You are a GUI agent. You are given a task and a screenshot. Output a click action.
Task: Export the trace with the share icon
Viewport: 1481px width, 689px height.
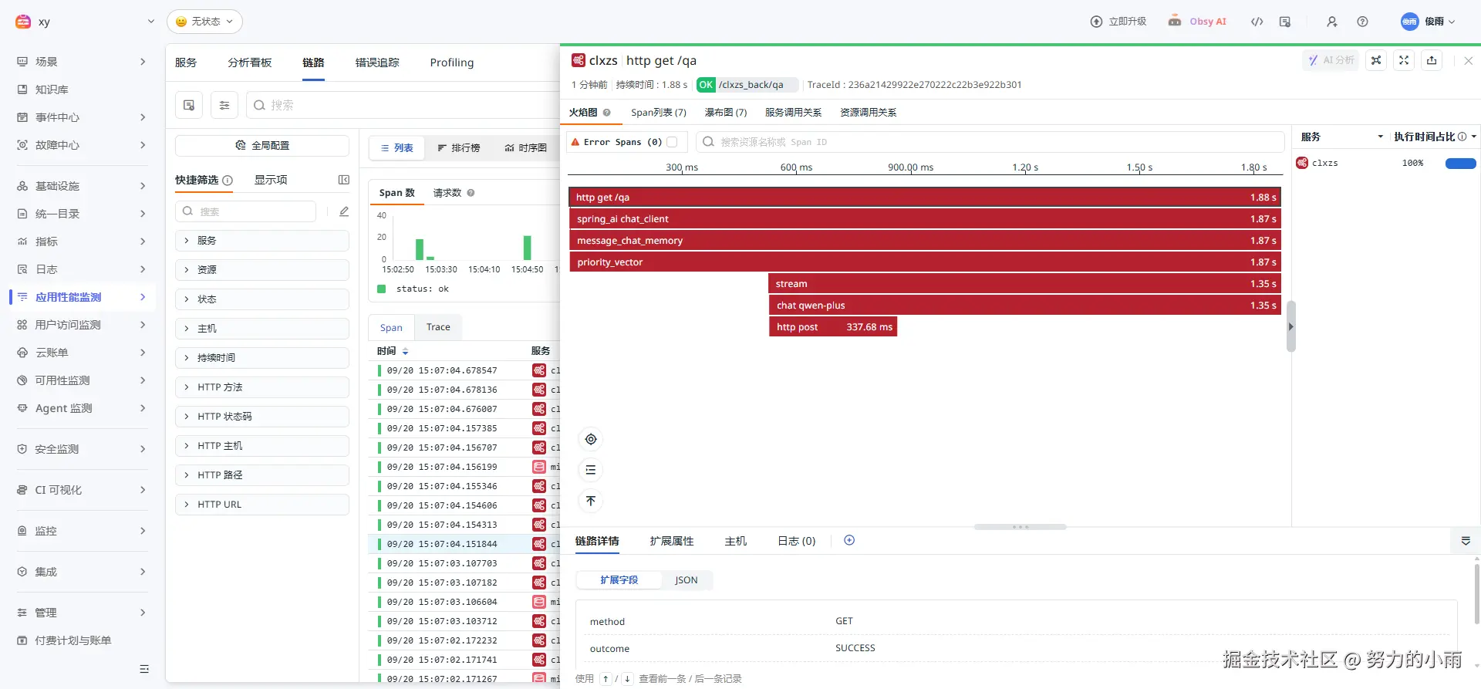click(1432, 60)
